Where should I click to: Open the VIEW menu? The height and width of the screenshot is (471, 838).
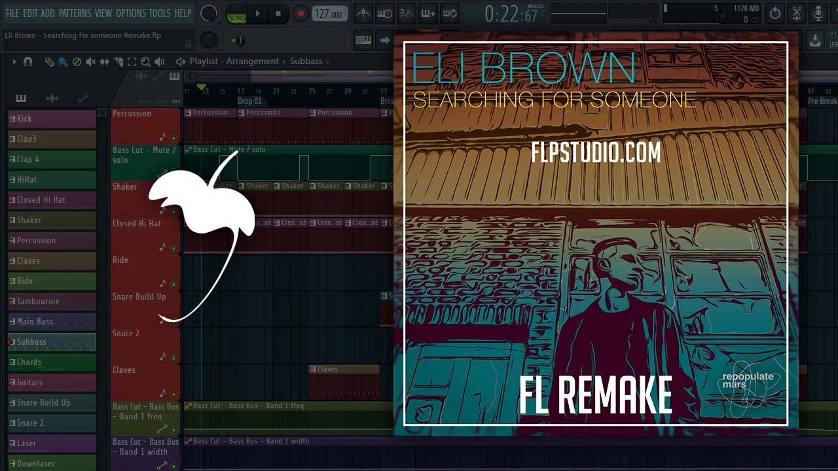pos(103,13)
